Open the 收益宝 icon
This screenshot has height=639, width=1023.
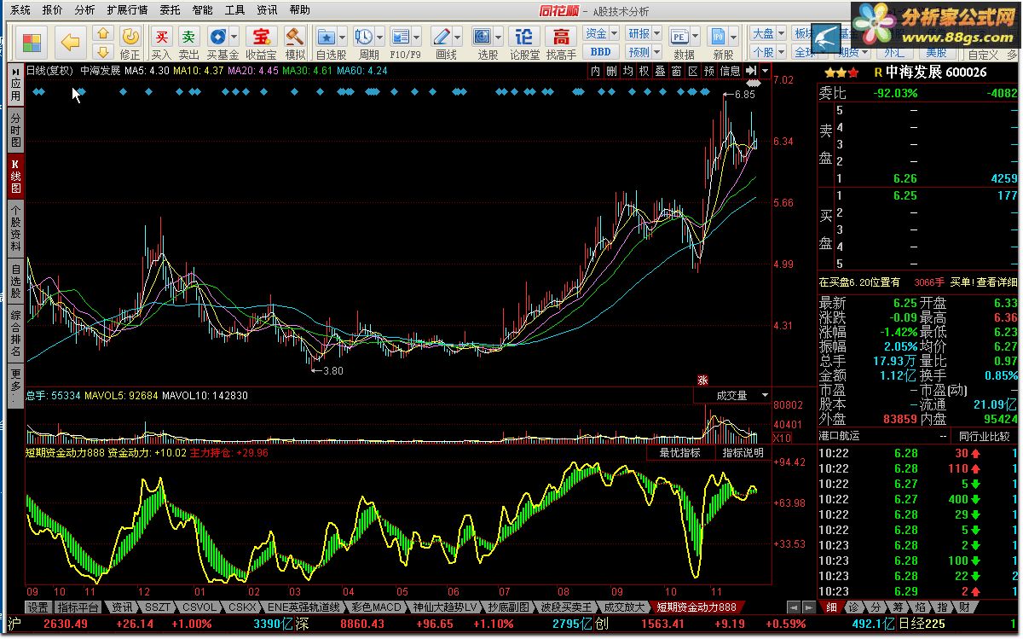pyautogui.click(x=261, y=37)
